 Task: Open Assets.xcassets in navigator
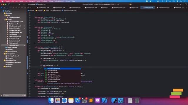12,47
